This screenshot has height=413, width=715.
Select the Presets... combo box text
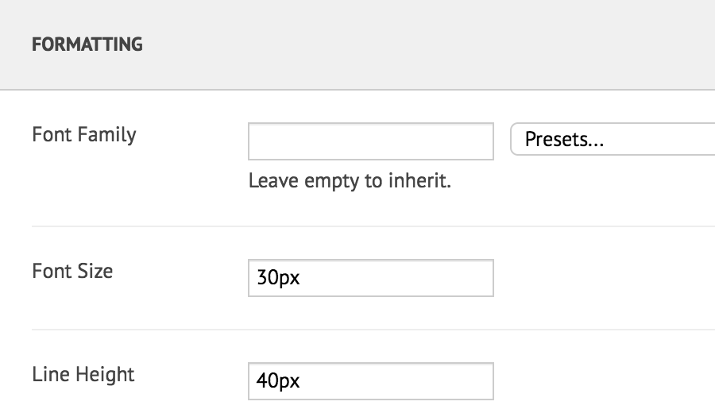click(x=565, y=140)
